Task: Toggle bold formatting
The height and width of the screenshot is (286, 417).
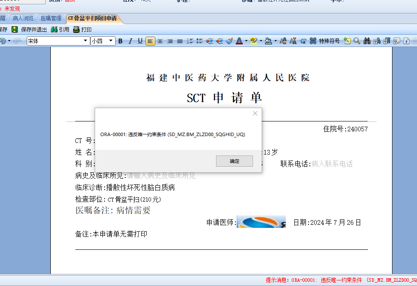Action: 120,41
